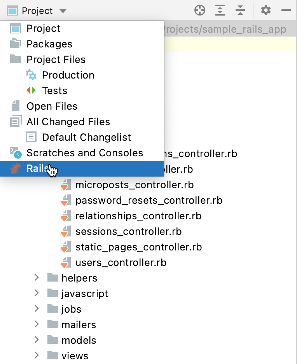
Task: Expand the models folder chevron
Action: [37, 340]
